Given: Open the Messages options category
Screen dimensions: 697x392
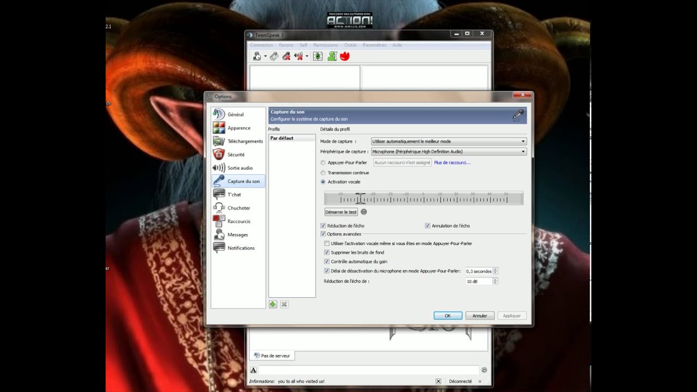Looking at the screenshot, I should (239, 235).
